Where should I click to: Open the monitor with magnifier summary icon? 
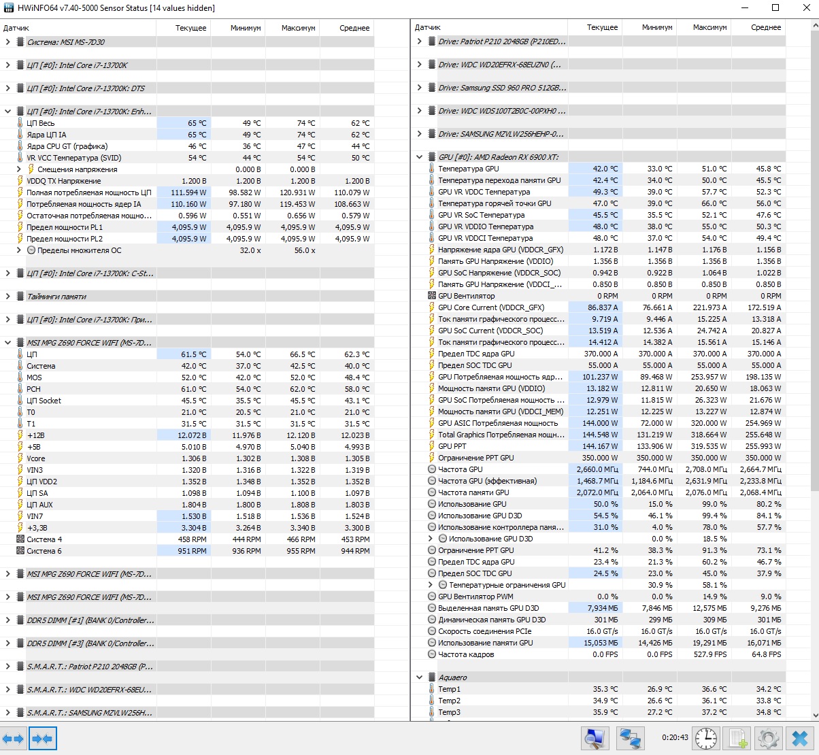pos(595,739)
